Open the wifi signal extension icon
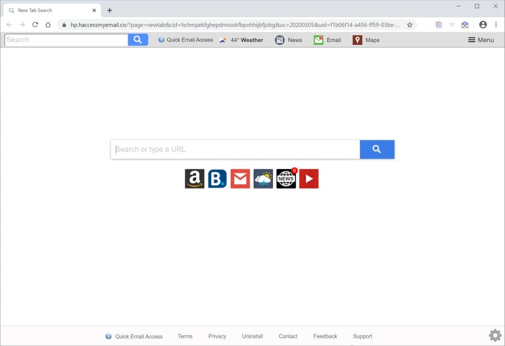 click(x=452, y=25)
